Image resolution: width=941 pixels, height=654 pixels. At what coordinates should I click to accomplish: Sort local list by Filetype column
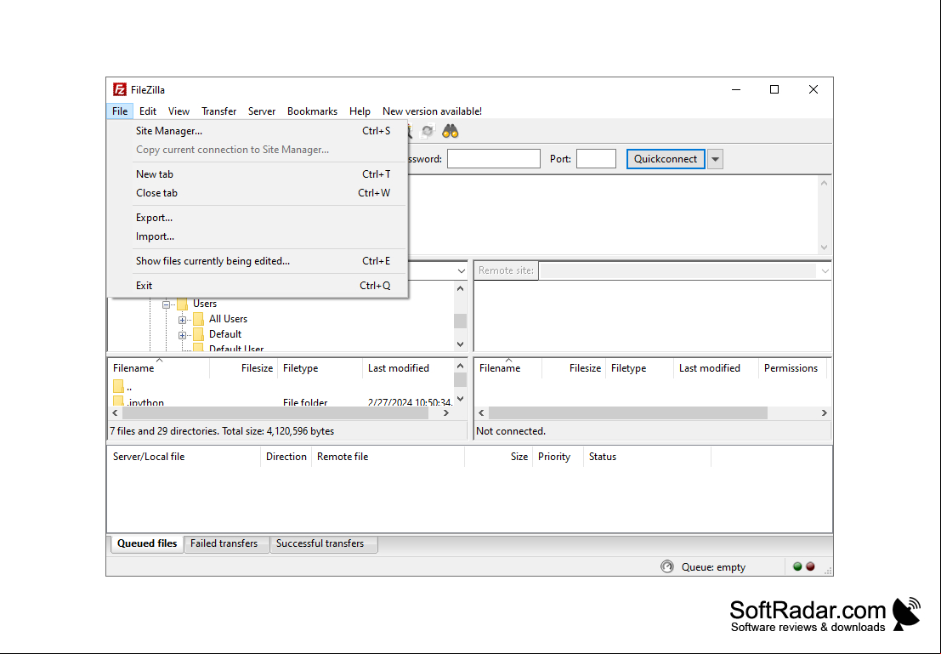tap(320, 368)
